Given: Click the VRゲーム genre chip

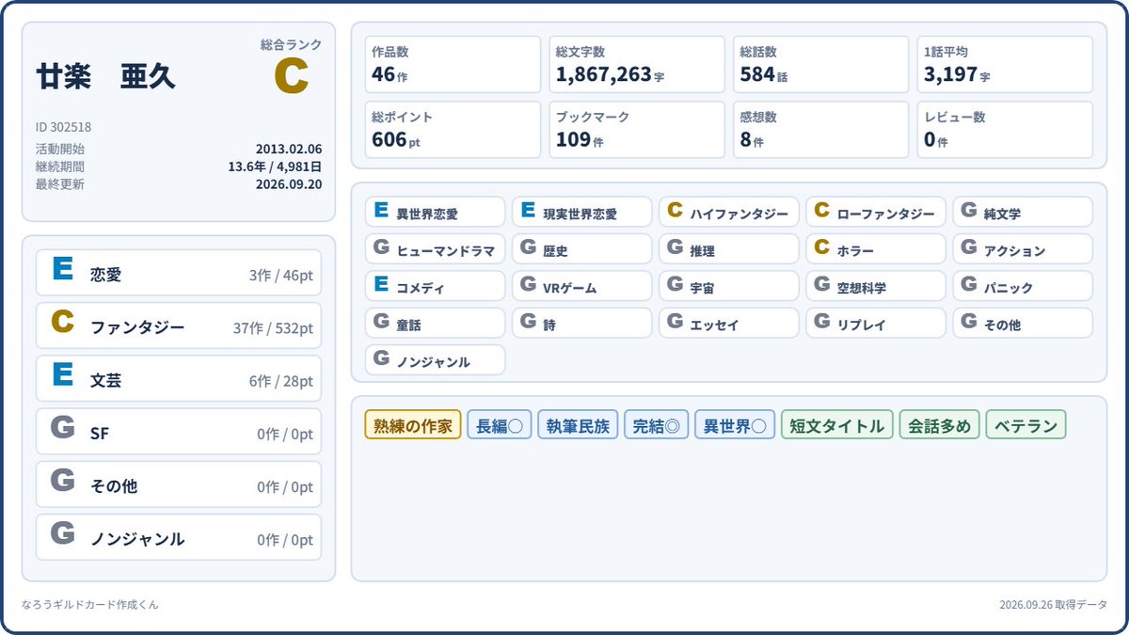Looking at the screenshot, I should coord(581,286).
